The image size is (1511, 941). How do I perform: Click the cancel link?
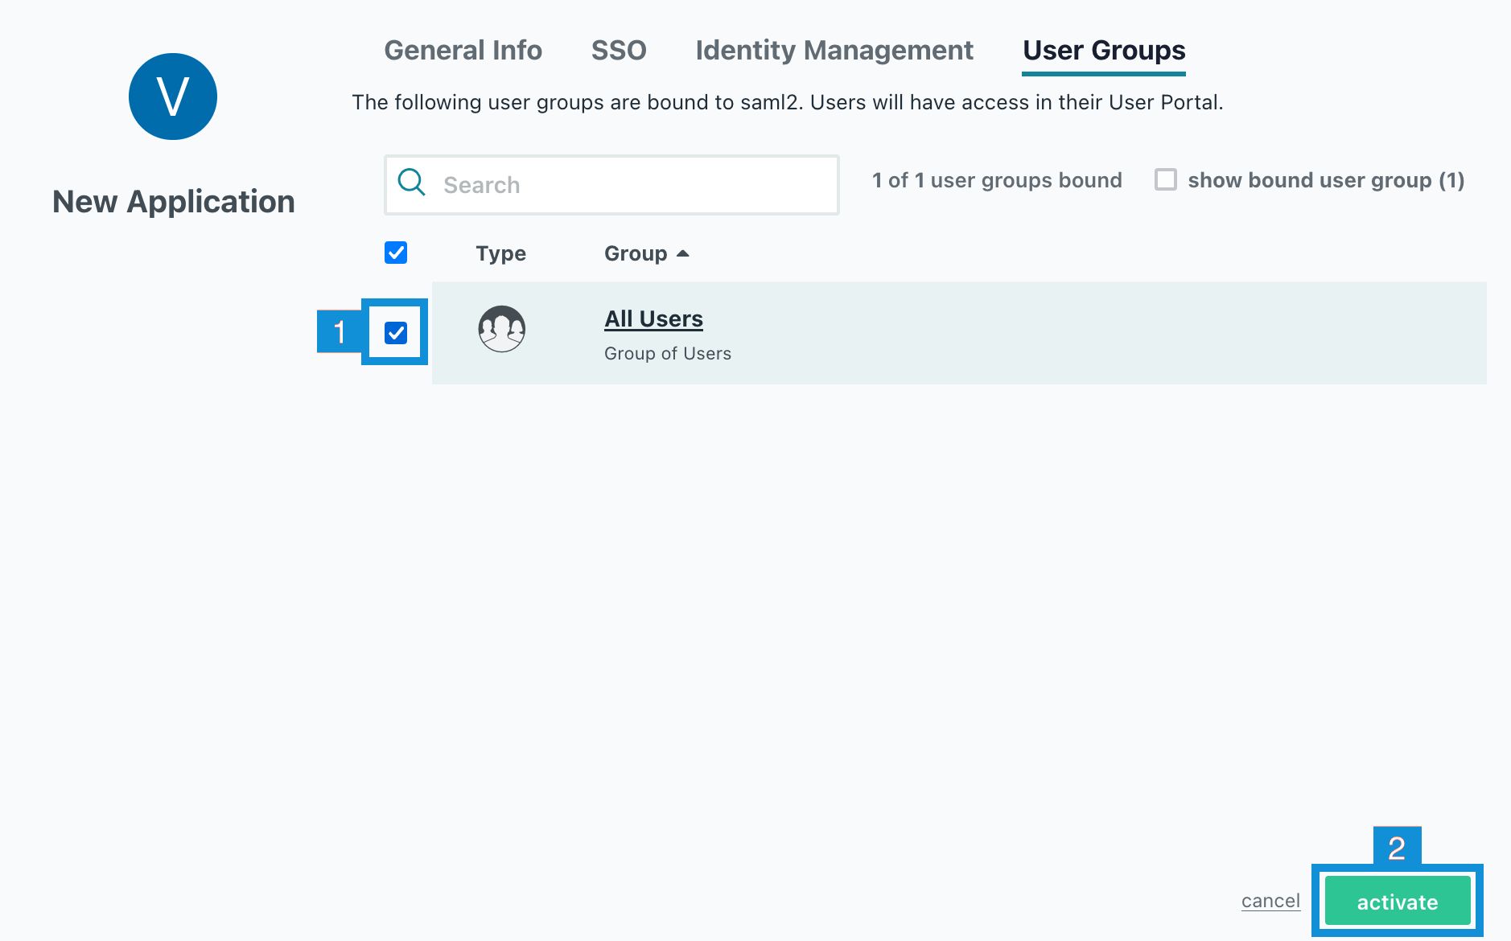click(1270, 901)
